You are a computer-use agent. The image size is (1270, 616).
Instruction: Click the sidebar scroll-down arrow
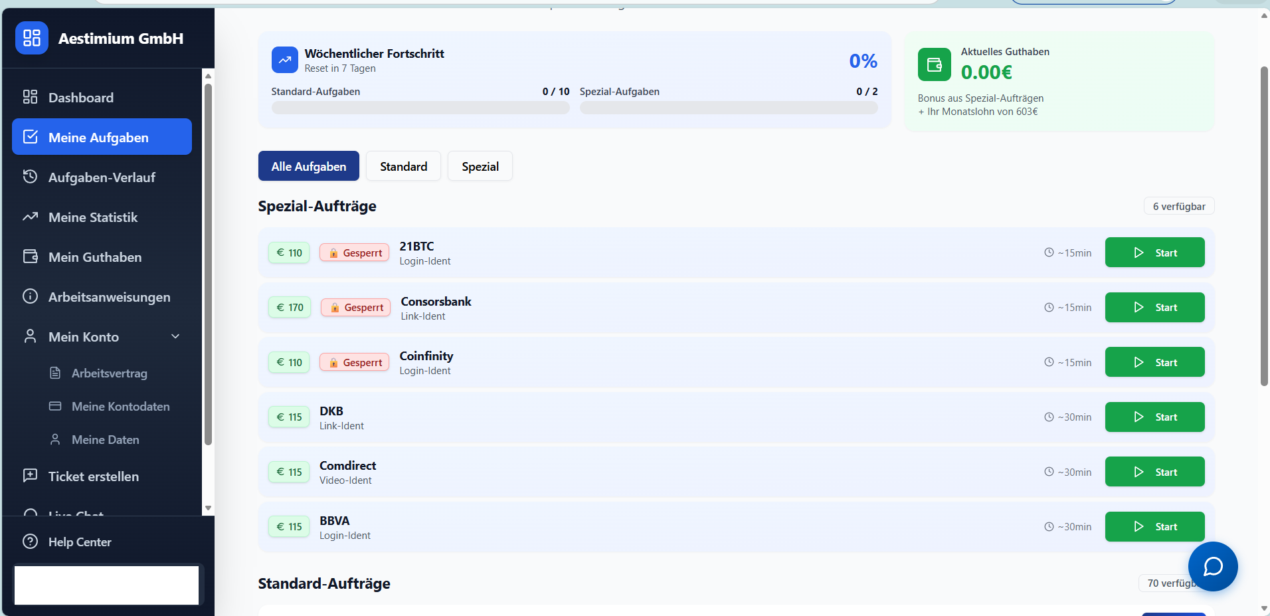[x=208, y=508]
